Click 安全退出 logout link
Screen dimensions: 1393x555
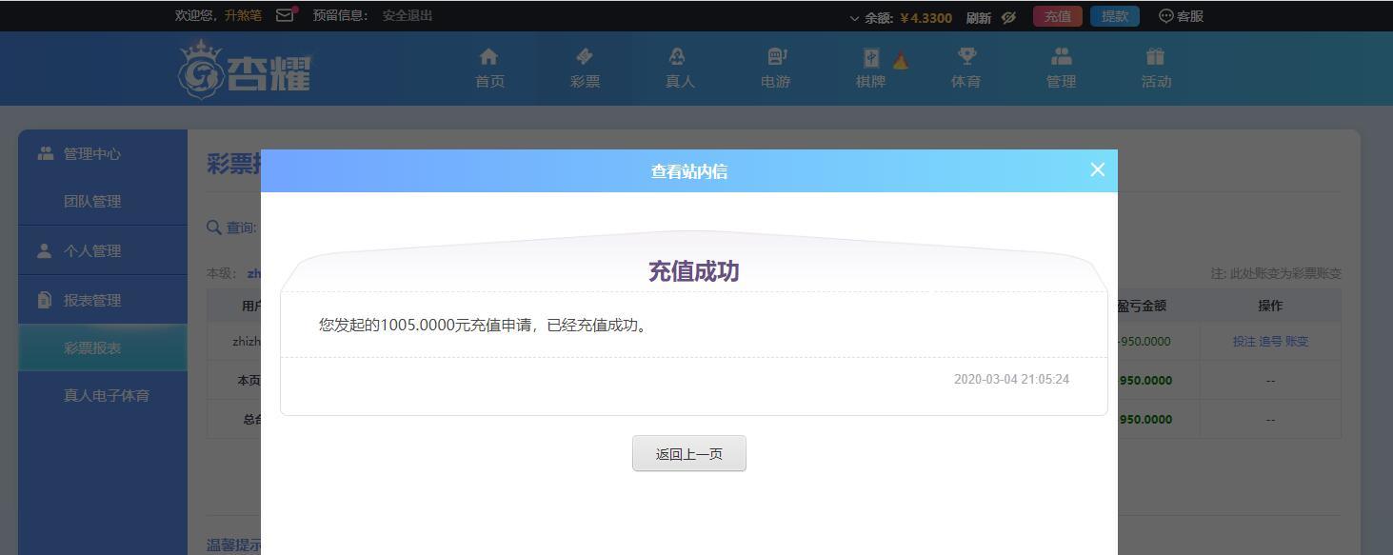[408, 15]
